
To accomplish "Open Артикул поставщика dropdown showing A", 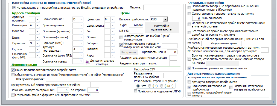I will coord(81,49).
